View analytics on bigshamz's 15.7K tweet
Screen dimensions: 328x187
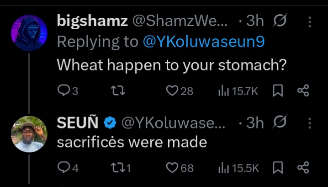pyautogui.click(x=223, y=91)
